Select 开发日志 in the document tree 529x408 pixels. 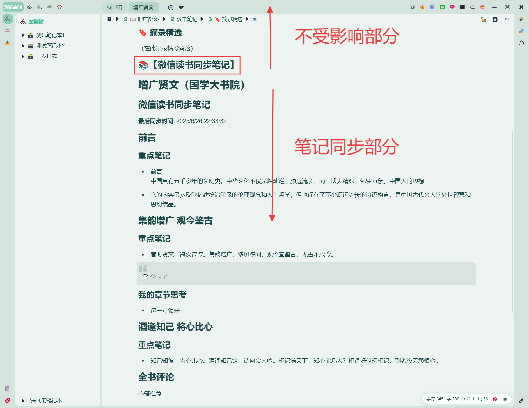point(47,56)
